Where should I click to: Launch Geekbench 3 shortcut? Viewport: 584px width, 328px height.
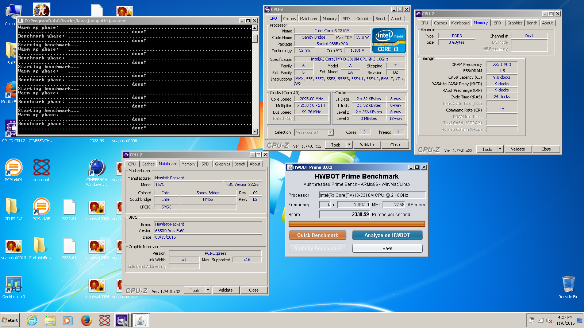[14, 288]
